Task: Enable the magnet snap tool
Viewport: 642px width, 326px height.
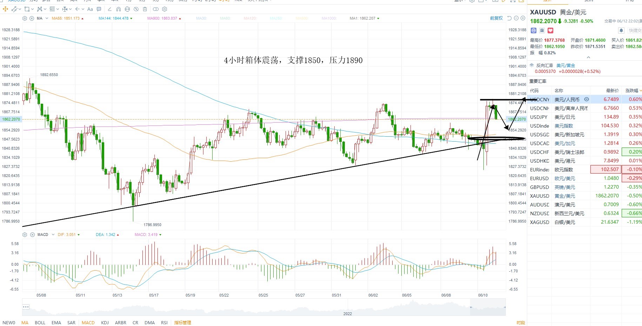Action: coord(118,9)
